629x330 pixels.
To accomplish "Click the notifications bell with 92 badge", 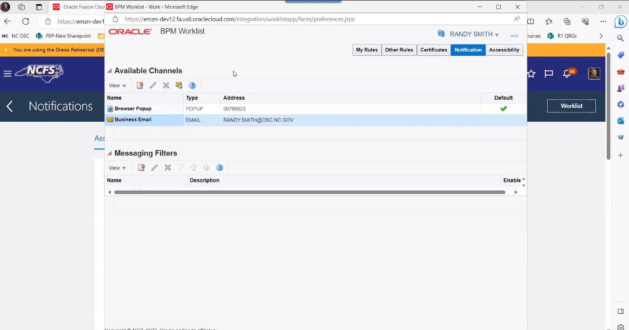I will [x=567, y=74].
